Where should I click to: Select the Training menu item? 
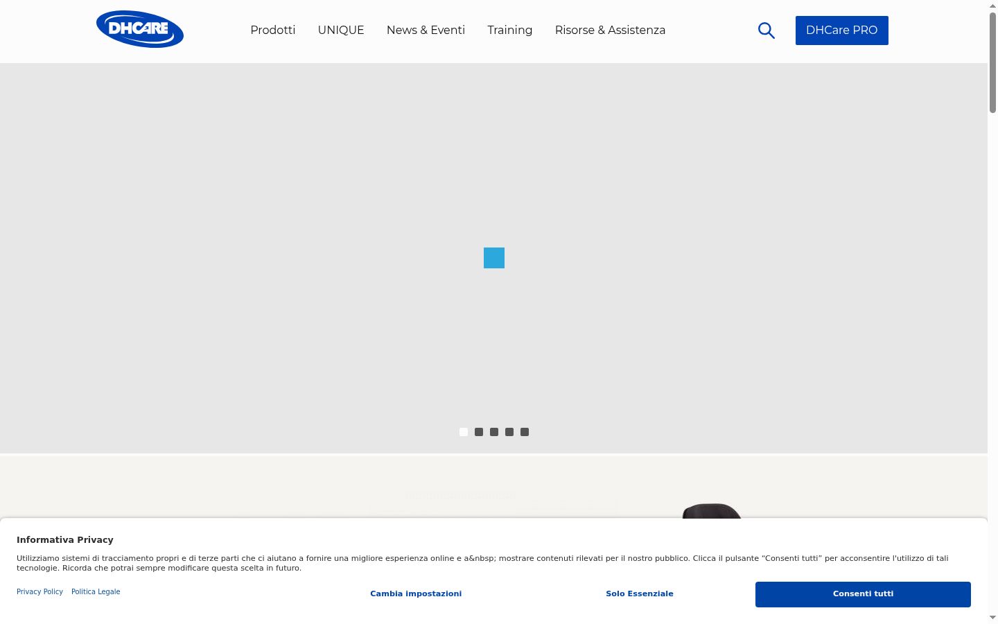[x=510, y=30]
